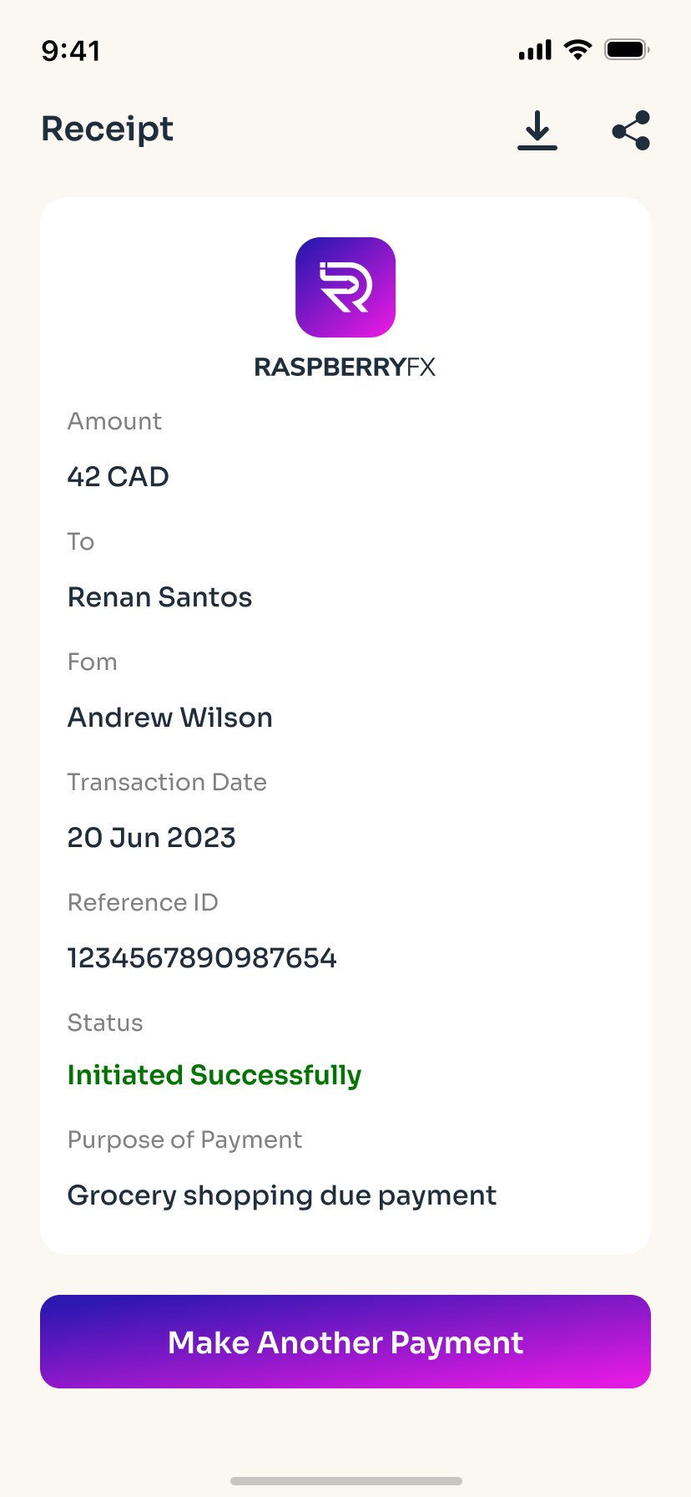Tap the RASPBERRYFX brand name text
The width and height of the screenshot is (691, 1497).
click(345, 367)
